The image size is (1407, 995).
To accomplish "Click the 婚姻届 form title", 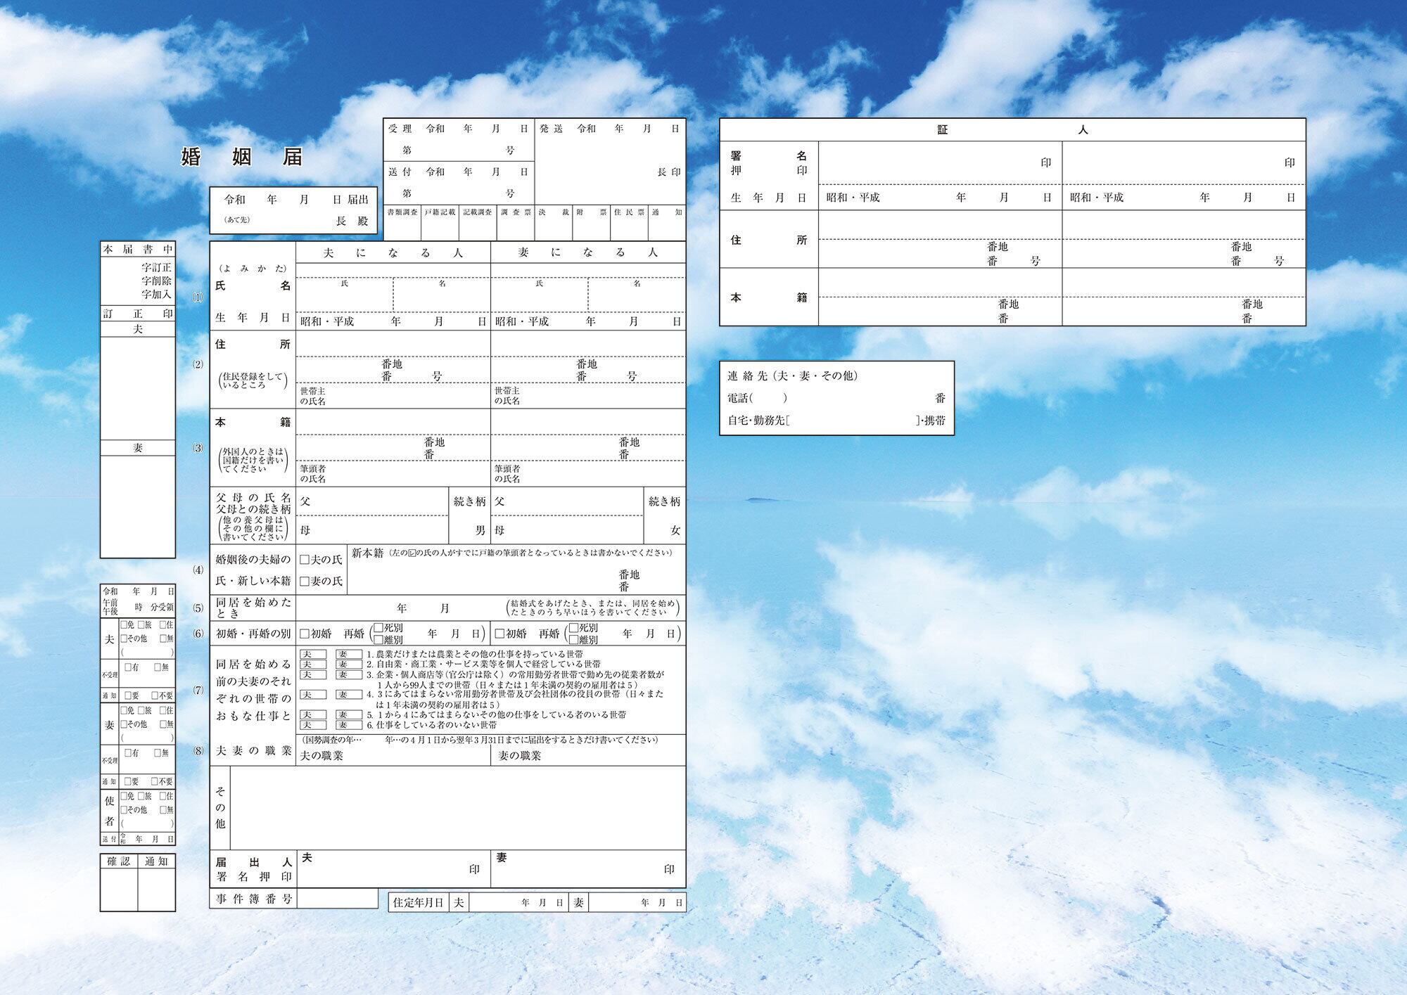I will (242, 157).
